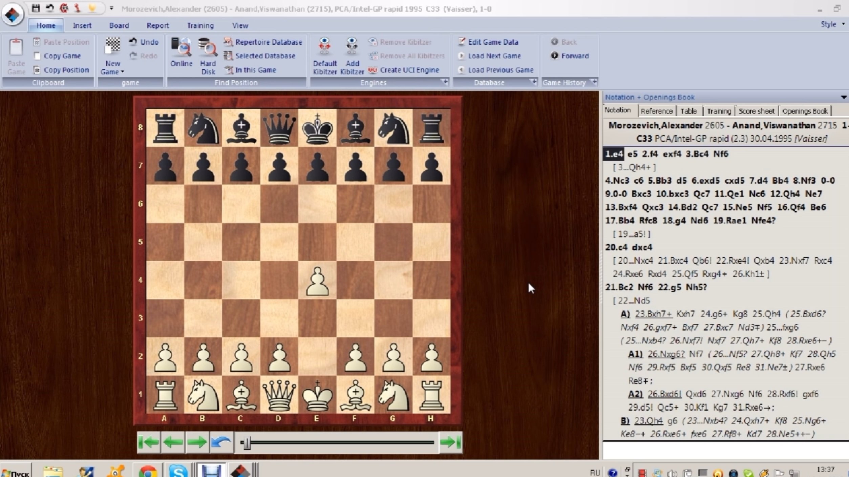Open the New Game dropdown arrow
Screen dimensions: 849x477
122,72
